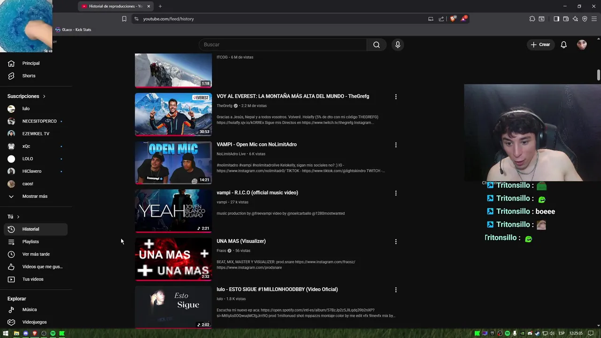
Task: Click the share page icon in address bar
Action: [x=441, y=19]
